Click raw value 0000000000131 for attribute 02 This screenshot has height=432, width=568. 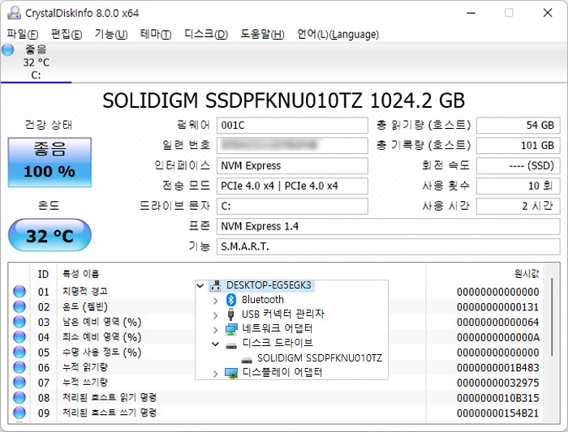(497, 307)
